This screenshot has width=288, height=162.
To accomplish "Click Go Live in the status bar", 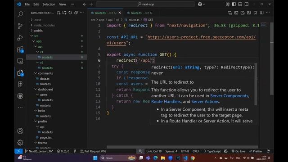I will click(238, 151).
